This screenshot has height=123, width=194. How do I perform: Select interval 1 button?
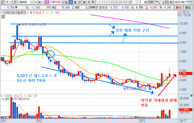tap(98, 2)
